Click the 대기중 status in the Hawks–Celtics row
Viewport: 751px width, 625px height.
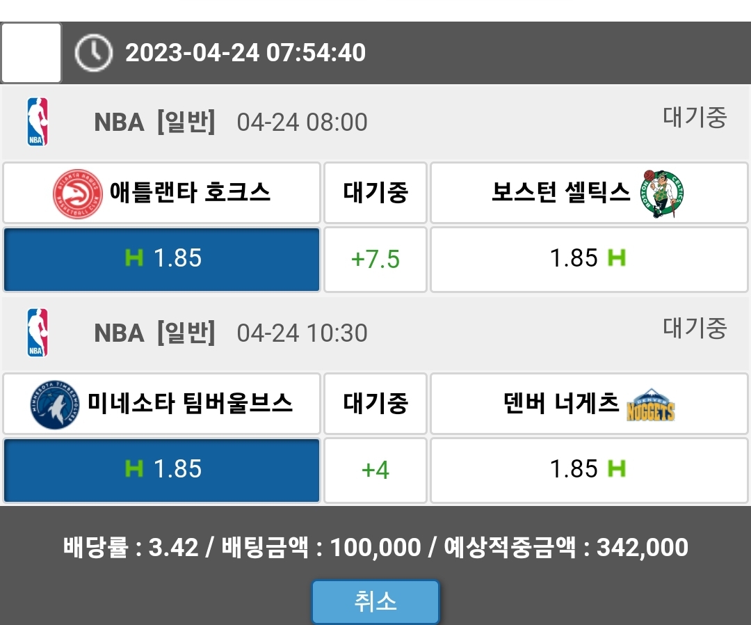coord(375,193)
